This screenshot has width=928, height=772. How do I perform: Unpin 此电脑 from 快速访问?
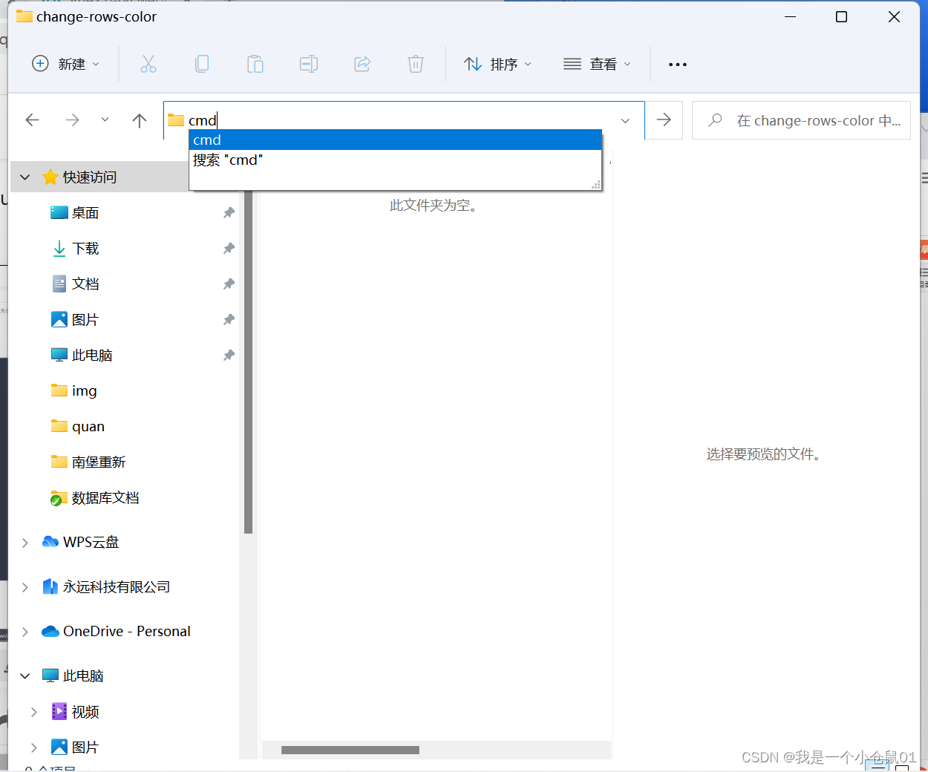(x=229, y=355)
